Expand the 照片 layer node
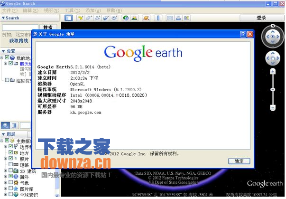Viewport: 286px width, 199px height. coord(5,159)
